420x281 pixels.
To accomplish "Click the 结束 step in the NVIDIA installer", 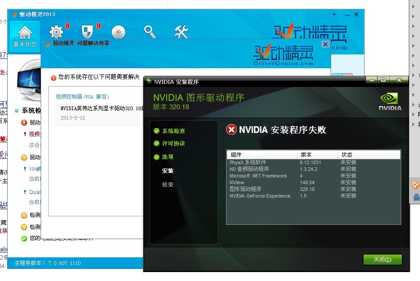I will coord(168,185).
